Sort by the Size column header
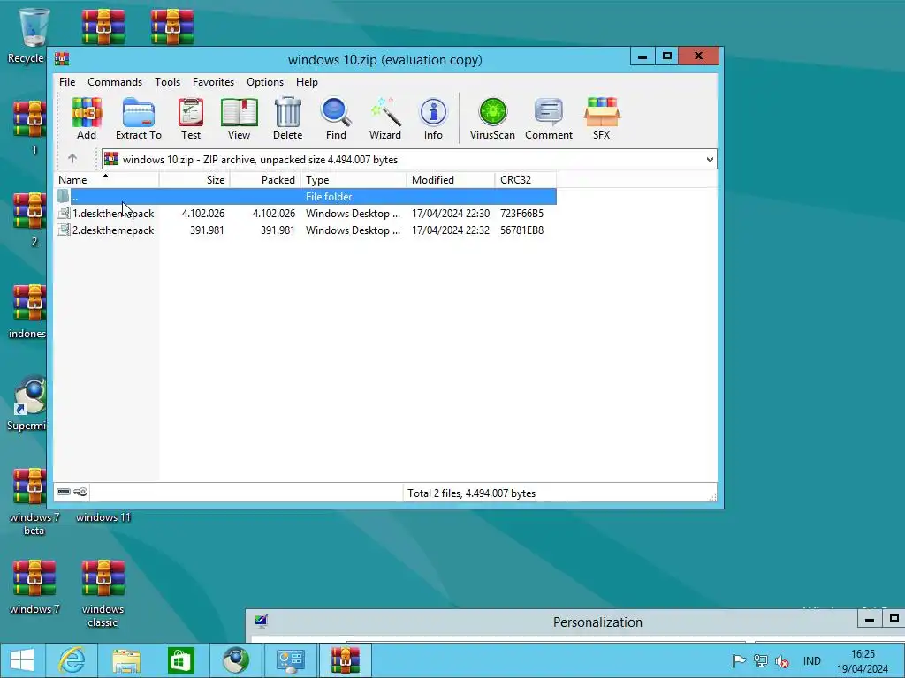Image resolution: width=905 pixels, height=678 pixels. click(194, 180)
